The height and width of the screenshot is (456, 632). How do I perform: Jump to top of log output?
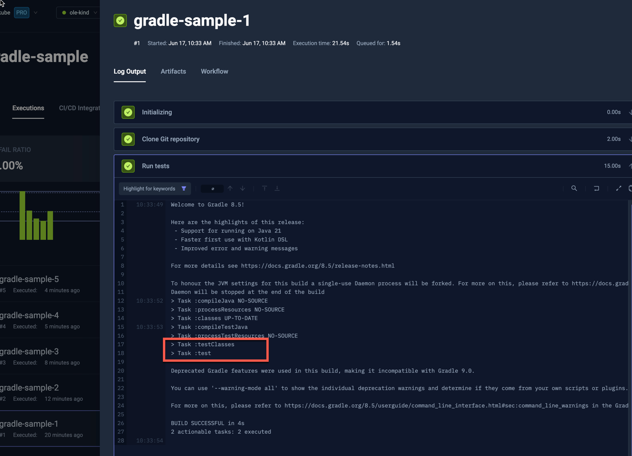pyautogui.click(x=264, y=188)
